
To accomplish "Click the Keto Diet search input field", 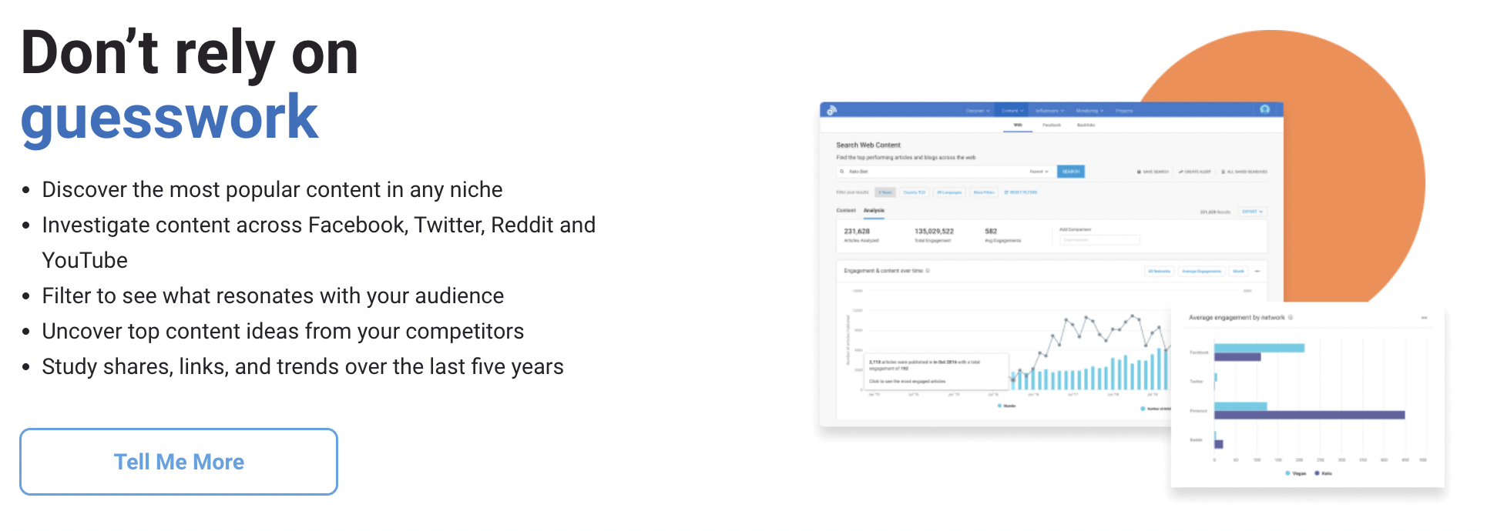I will 947,172.
